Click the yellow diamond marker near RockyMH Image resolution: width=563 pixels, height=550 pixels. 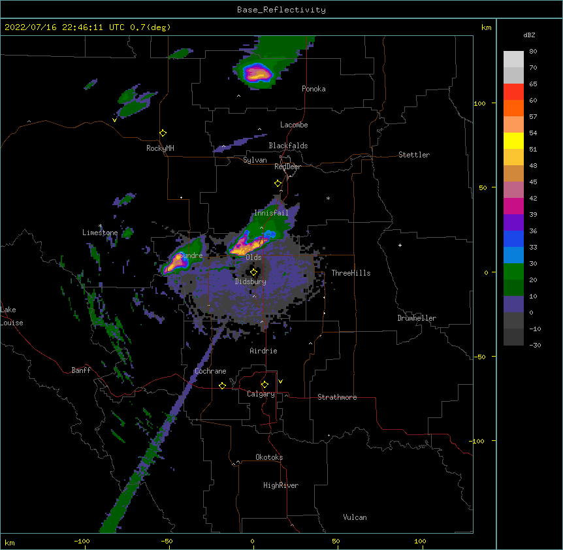coord(163,133)
